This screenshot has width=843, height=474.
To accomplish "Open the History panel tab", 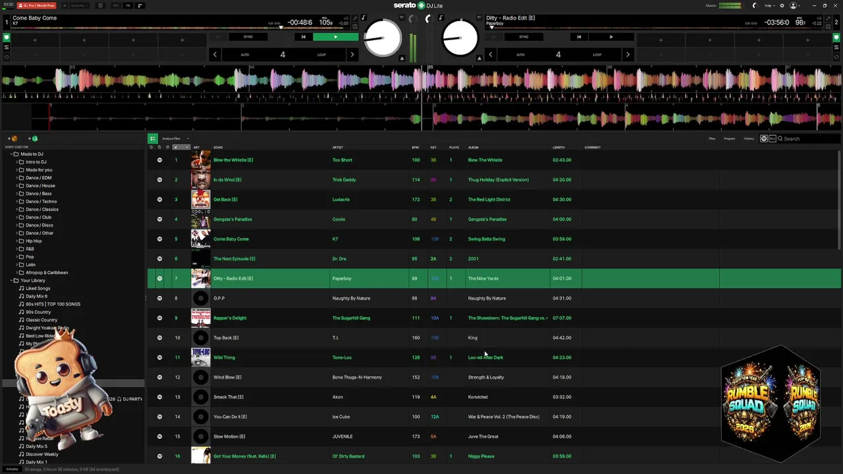I will click(749, 138).
